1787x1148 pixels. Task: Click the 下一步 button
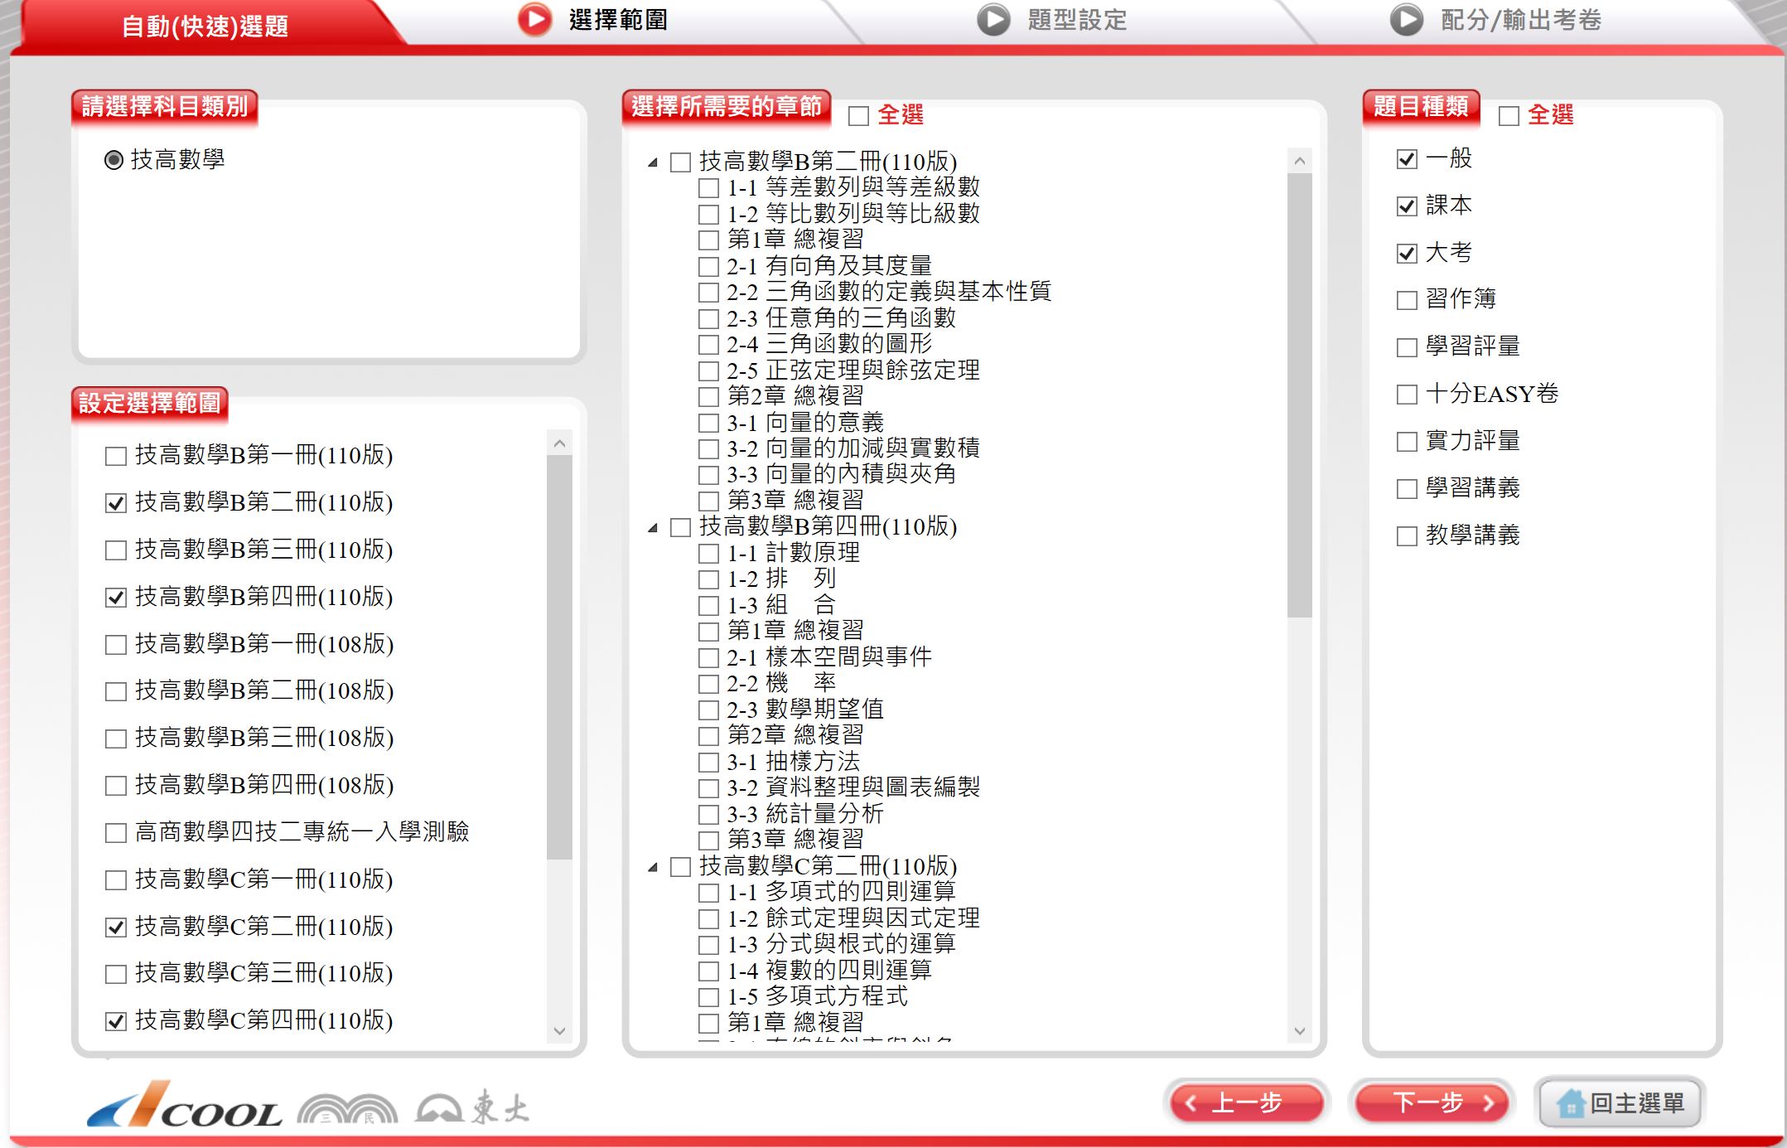coord(1432,1103)
